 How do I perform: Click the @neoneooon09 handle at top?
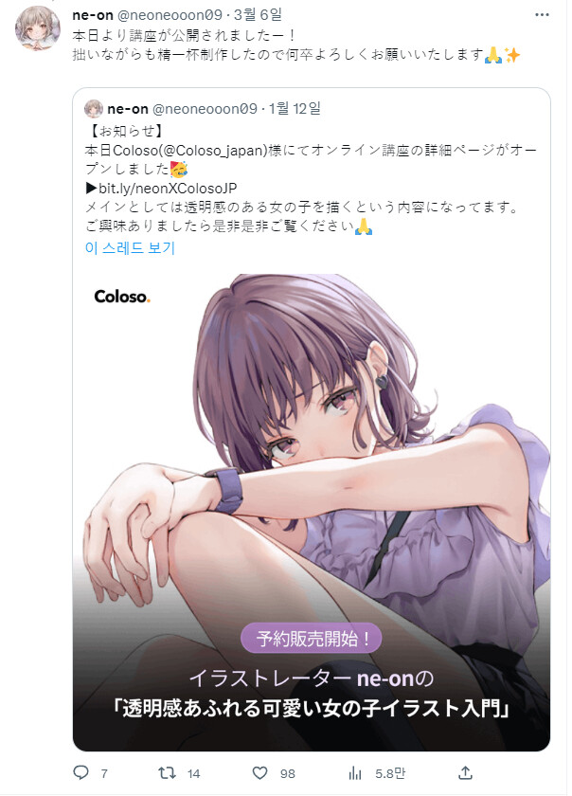click(170, 15)
